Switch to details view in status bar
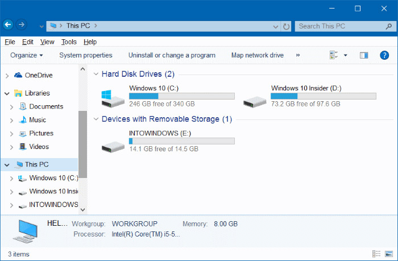Viewport: 398px width, 261px height. coord(376,254)
